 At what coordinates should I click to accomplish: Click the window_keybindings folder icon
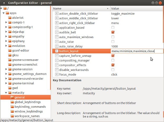tap(12, 111)
